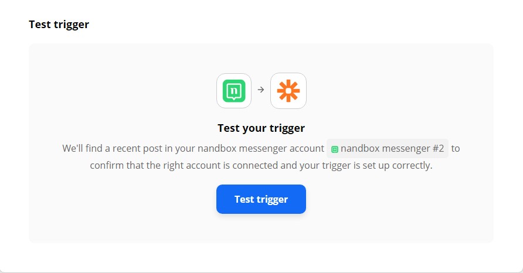
Task: Click the green nandbox messenger app icon
Action: (x=234, y=91)
